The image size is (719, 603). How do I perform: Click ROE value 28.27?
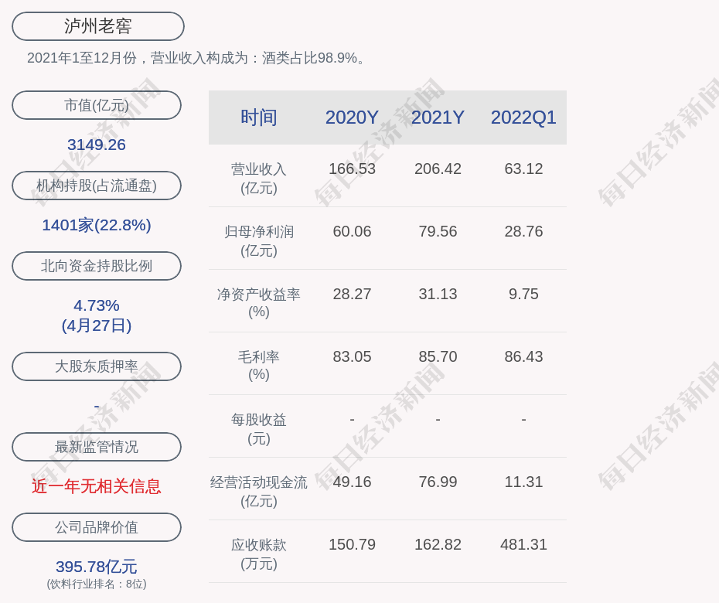[352, 294]
